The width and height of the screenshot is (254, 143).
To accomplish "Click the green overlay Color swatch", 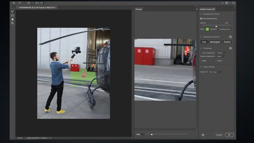I will point(207,29).
